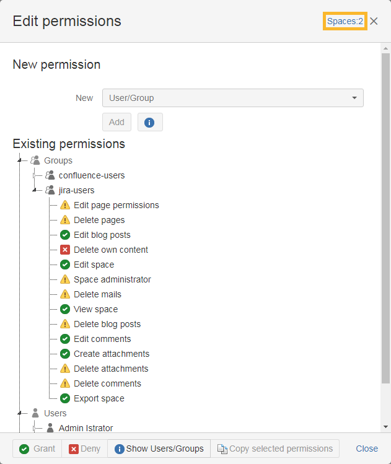Toggle green check beside Create attachments permission

(x=65, y=354)
